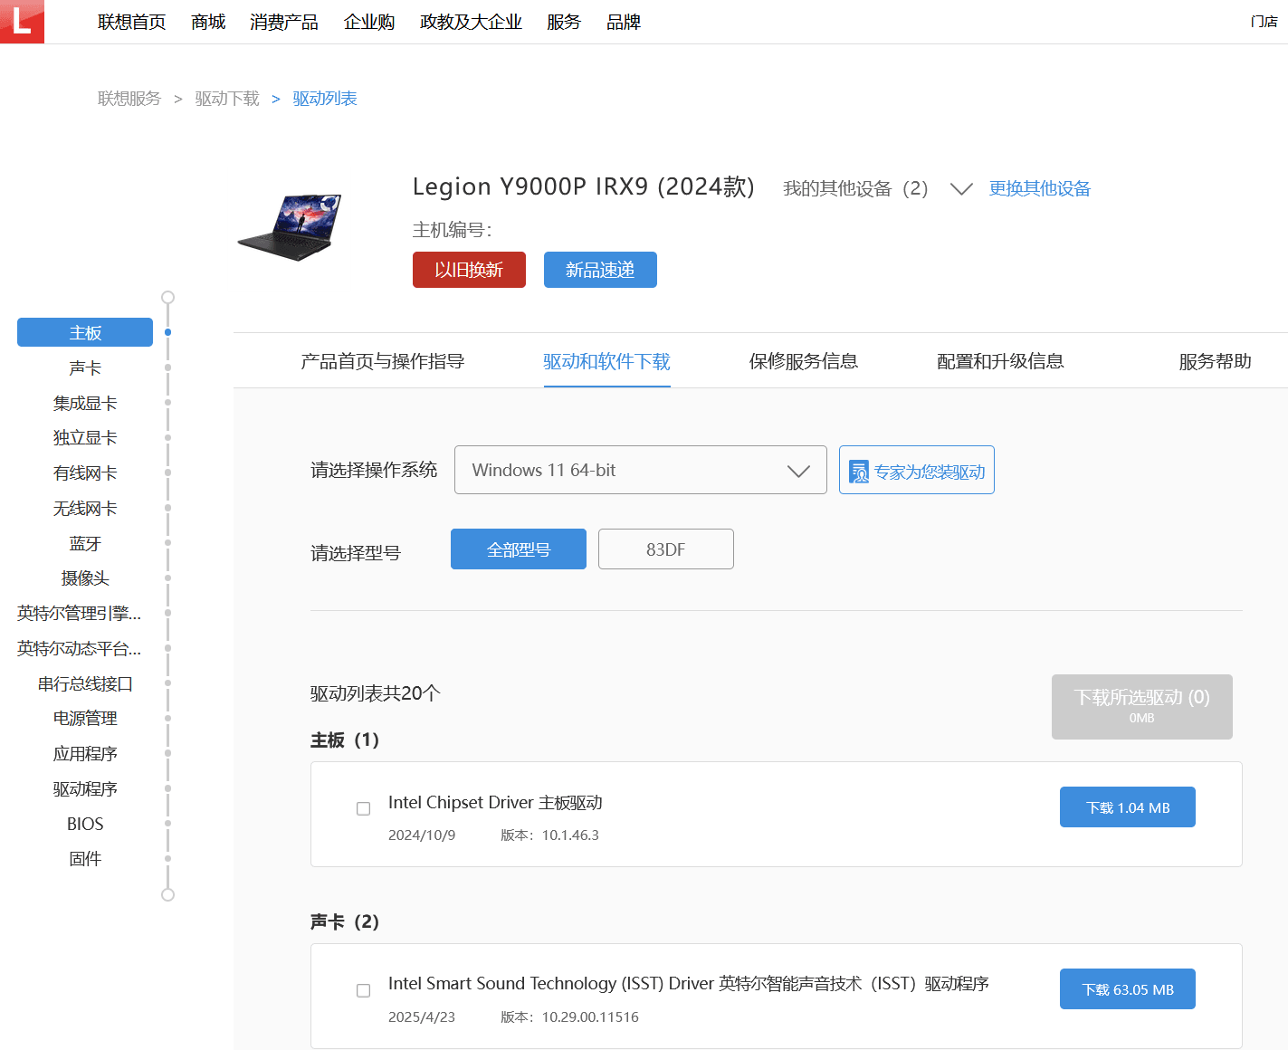The width and height of the screenshot is (1288, 1050).
Task: Jump to 集成显卡 in the sidebar
Action: 85,403
